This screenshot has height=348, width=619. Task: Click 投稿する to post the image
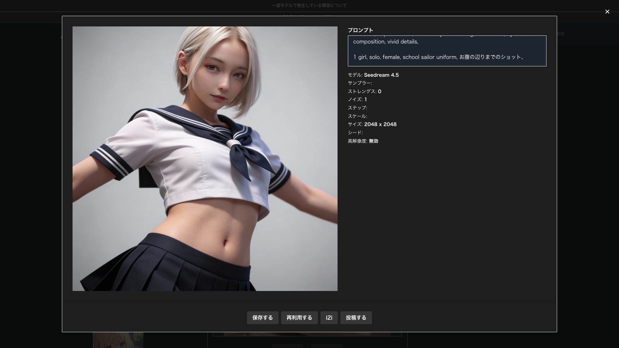(356, 318)
